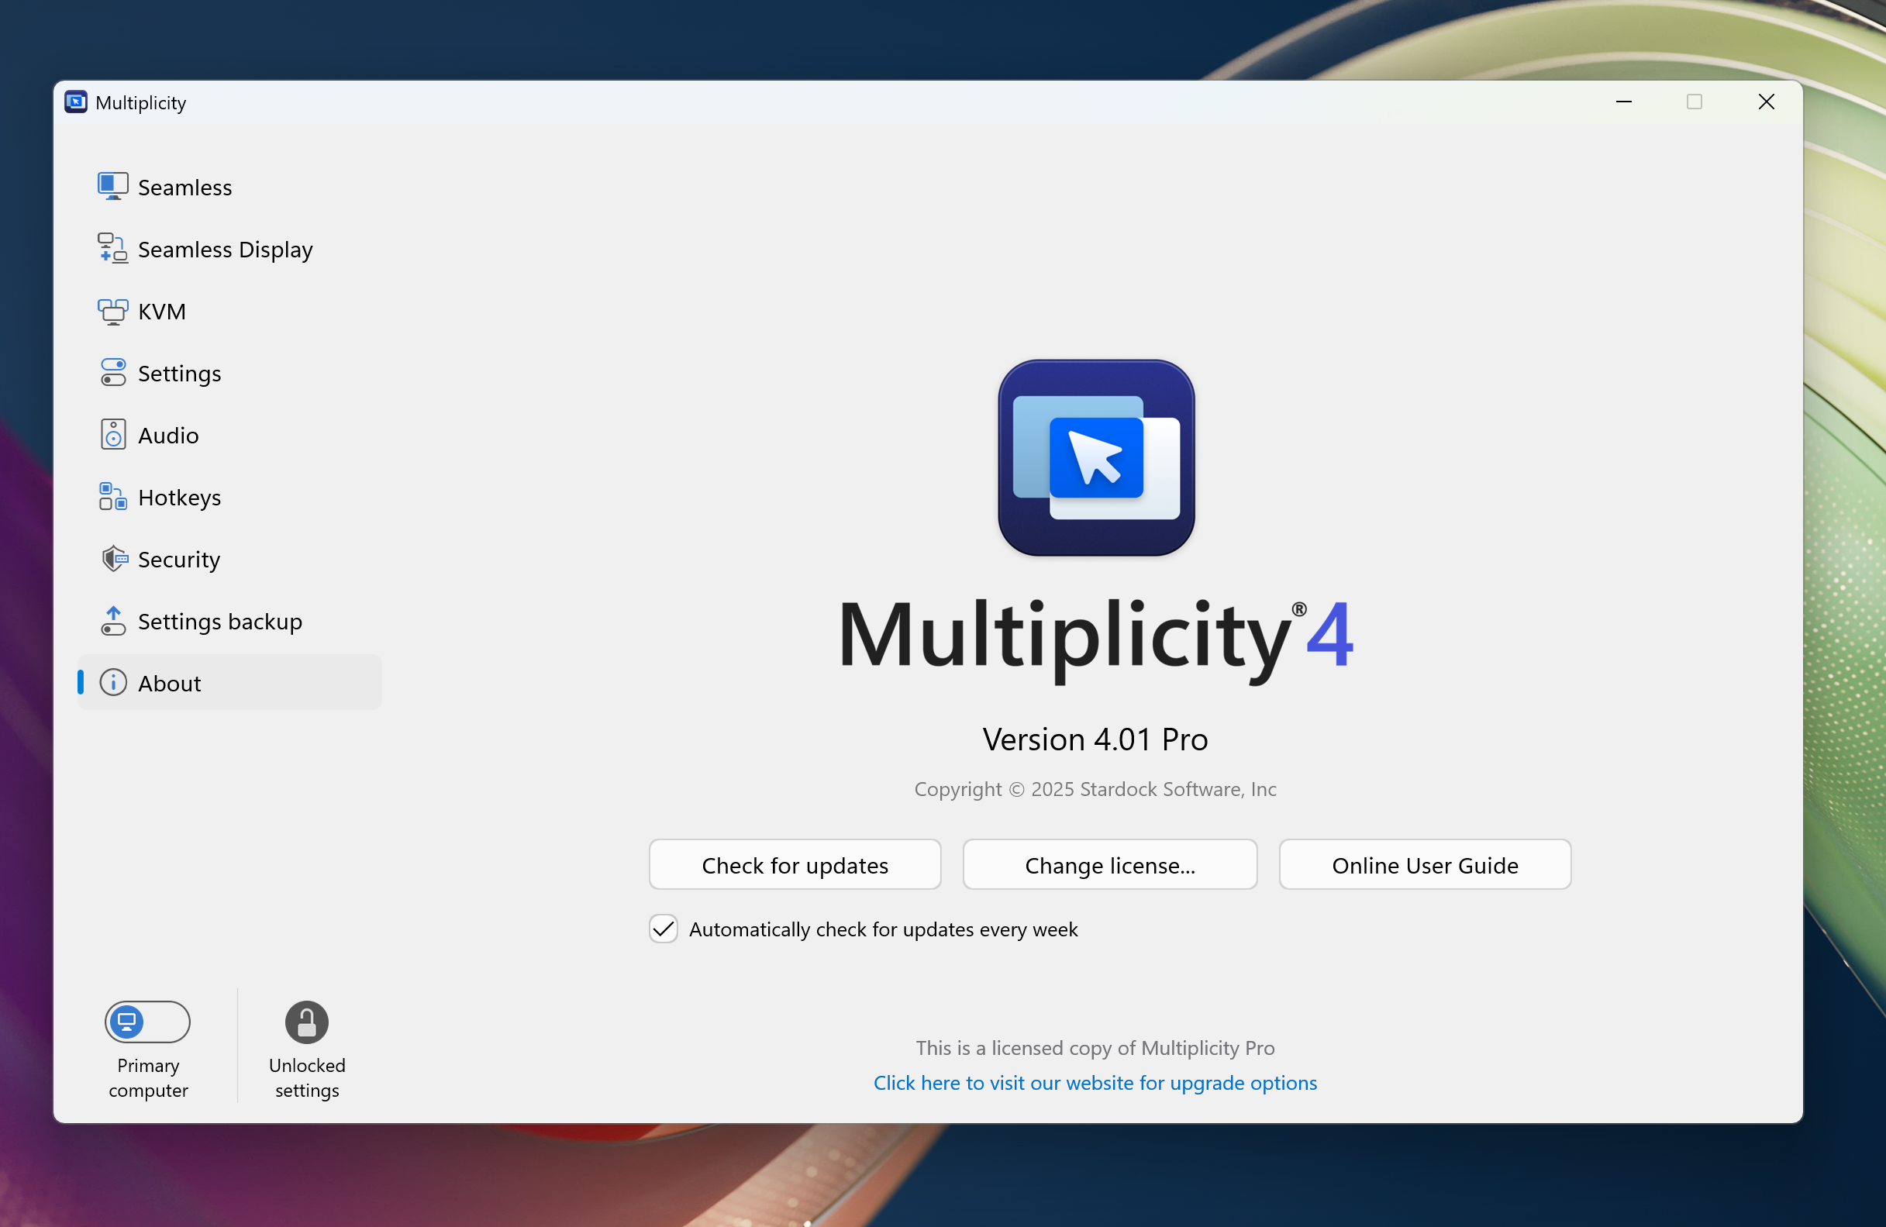The image size is (1886, 1227).
Task: Select the Security section
Action: pos(229,559)
